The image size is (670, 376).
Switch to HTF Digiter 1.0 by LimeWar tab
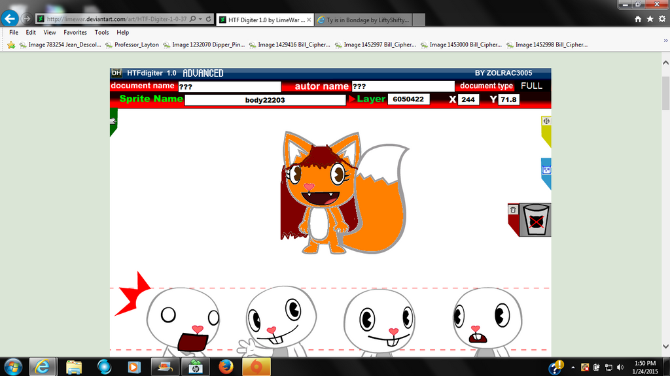pyautogui.click(x=264, y=20)
